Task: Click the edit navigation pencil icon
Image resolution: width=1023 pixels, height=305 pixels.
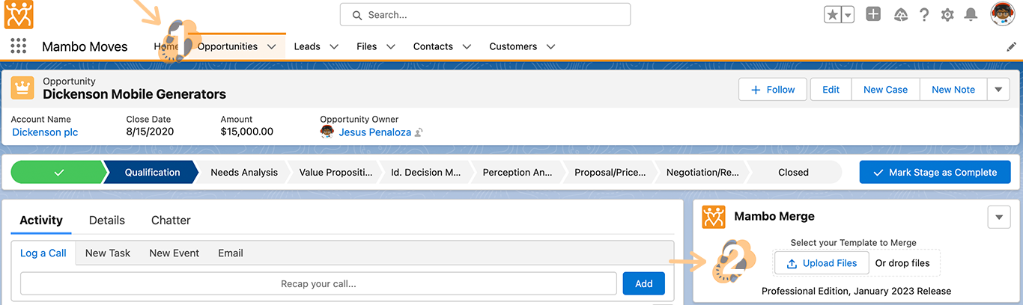Action: [1011, 46]
